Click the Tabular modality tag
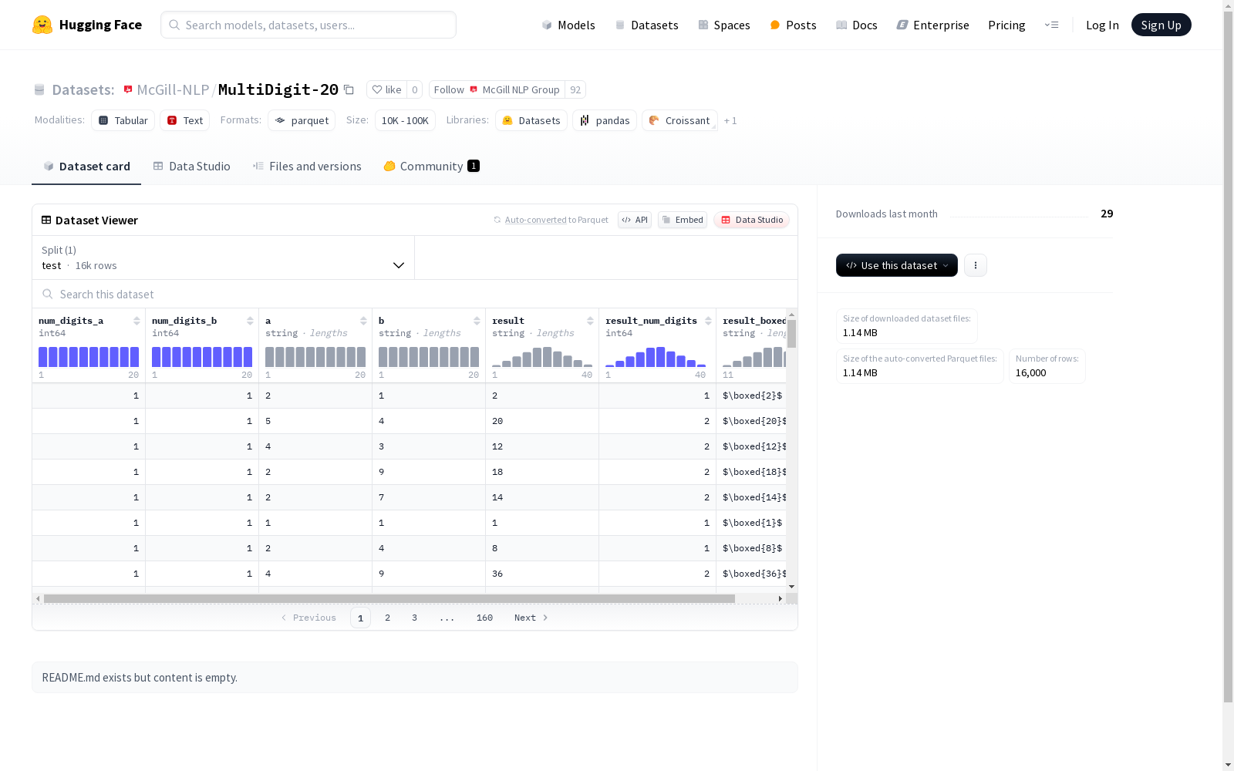Screen dimensions: 1234x771 [123, 120]
